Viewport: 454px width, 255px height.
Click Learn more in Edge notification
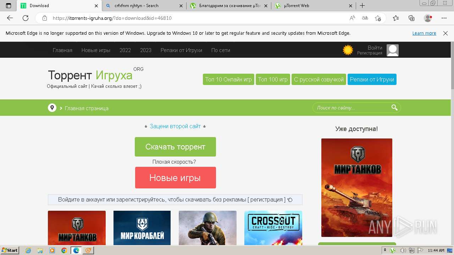pos(424,33)
